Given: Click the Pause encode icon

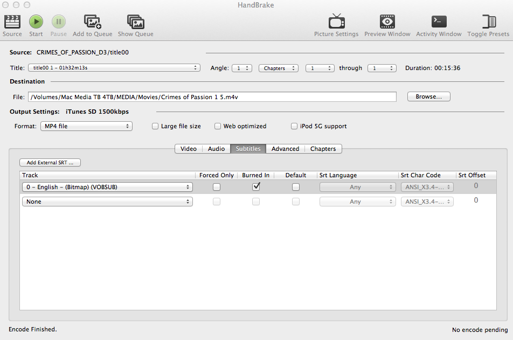Looking at the screenshot, I should [x=59, y=22].
